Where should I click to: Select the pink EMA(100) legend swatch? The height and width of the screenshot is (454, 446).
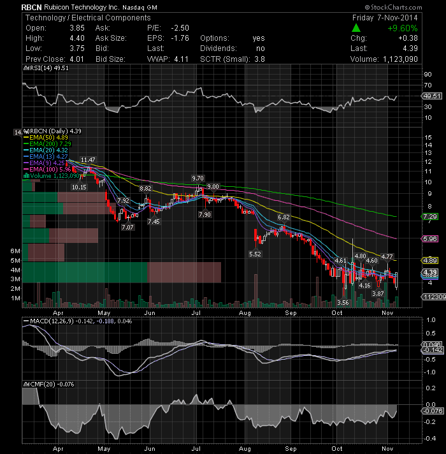[x=26, y=170]
